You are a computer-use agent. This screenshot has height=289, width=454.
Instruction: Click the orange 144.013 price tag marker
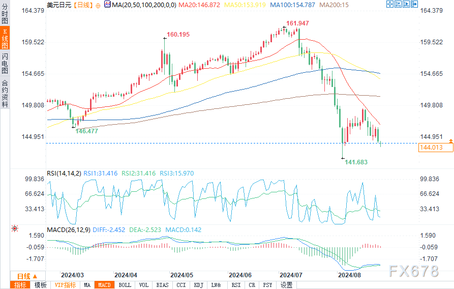pos(436,147)
